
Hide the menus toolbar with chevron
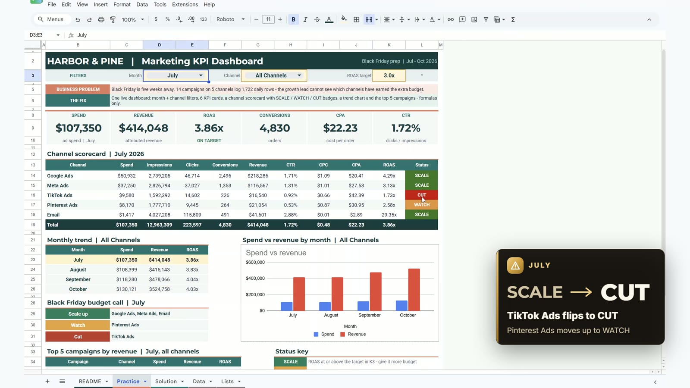[649, 19]
